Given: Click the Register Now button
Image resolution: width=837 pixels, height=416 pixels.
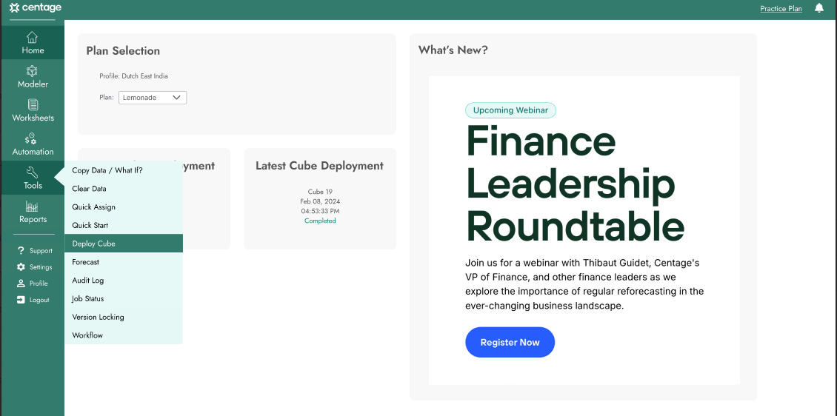Looking at the screenshot, I should (x=510, y=343).
